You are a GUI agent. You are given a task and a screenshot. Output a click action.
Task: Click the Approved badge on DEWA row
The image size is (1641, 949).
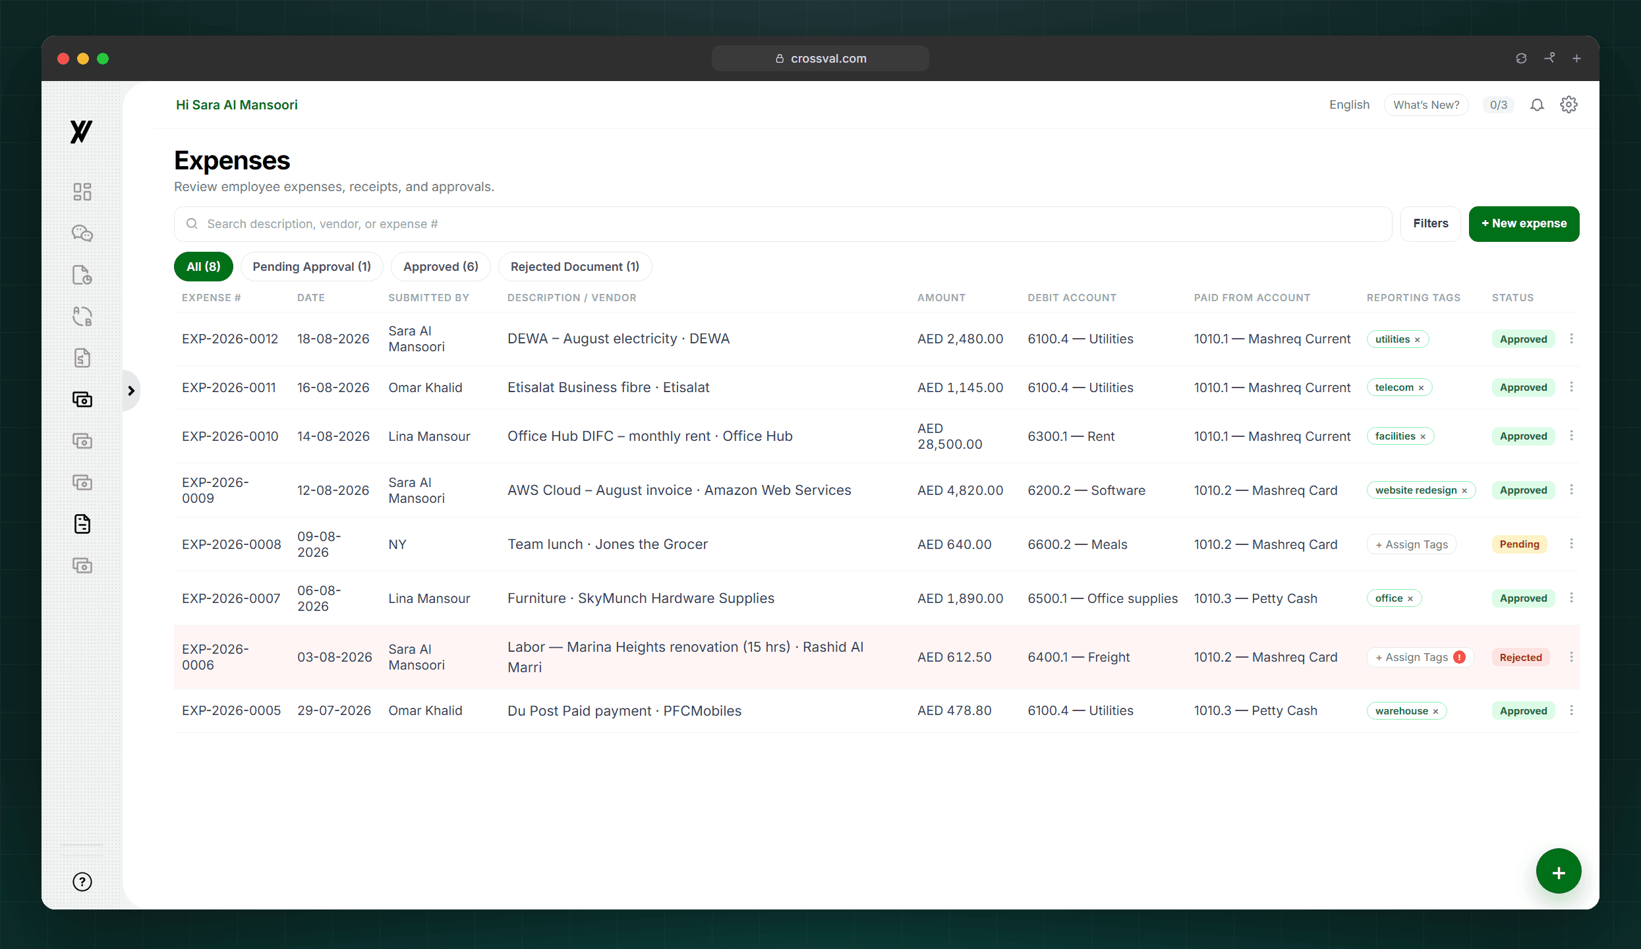[1523, 339]
